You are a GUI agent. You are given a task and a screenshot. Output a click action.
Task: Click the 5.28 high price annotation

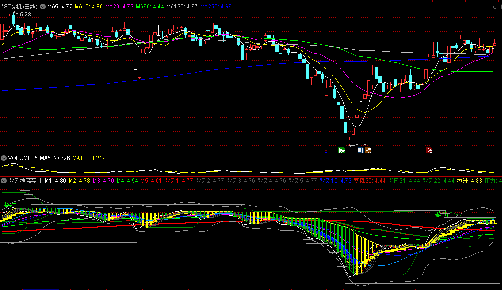coord(25,15)
